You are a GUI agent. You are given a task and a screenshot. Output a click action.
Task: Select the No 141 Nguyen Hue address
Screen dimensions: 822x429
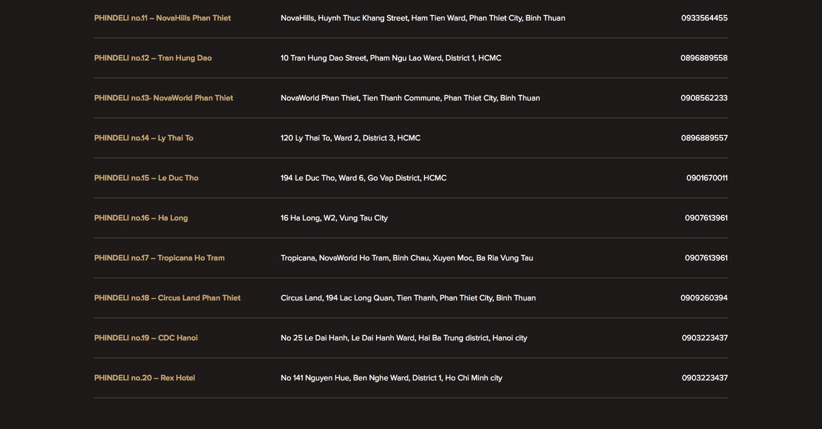tap(391, 378)
